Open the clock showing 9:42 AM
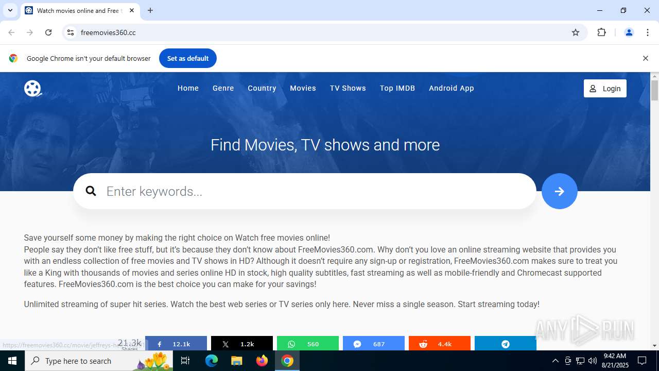Screen dimensions: 659x371 615,361
